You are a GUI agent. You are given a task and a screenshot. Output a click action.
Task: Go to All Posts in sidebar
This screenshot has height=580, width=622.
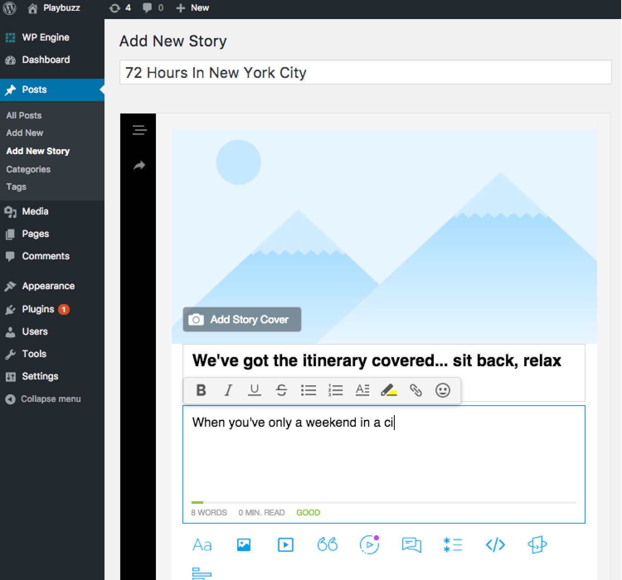point(24,116)
